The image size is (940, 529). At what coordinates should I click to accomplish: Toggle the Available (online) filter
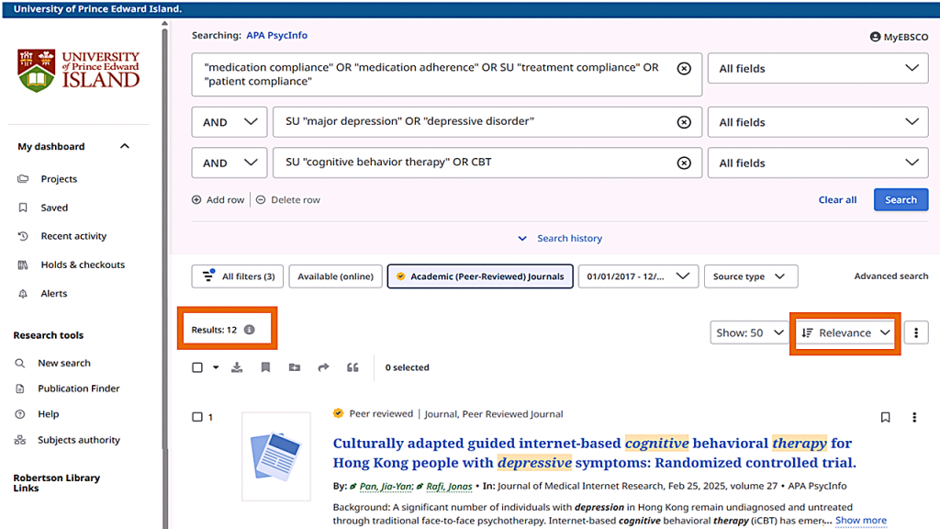(x=337, y=276)
